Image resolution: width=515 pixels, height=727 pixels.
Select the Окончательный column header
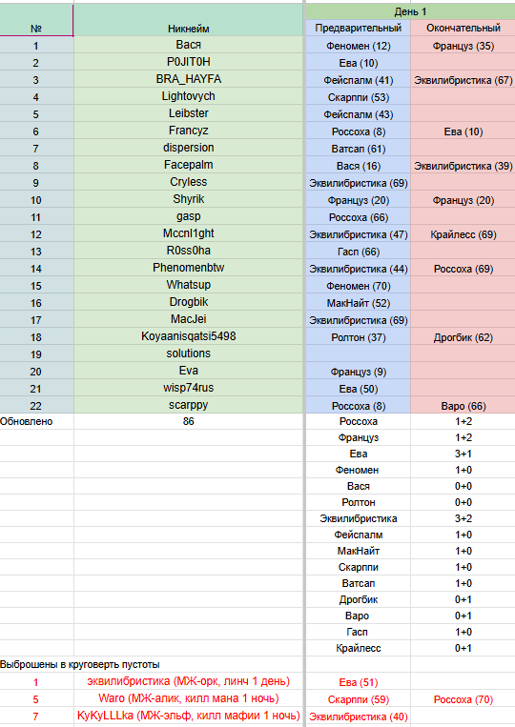(463, 28)
